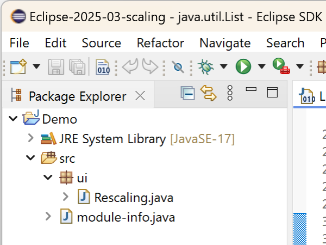The width and height of the screenshot is (326, 245).
Task: Click the JRE library books icon
Action: click(x=49, y=138)
